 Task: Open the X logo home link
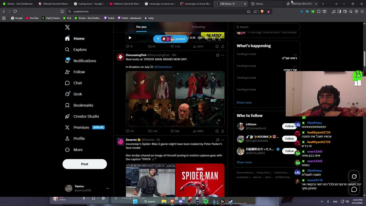(67, 27)
